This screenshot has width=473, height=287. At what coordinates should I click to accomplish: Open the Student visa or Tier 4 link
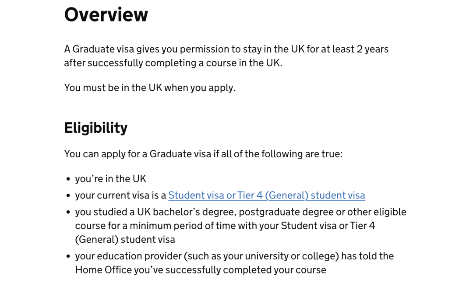(x=266, y=195)
